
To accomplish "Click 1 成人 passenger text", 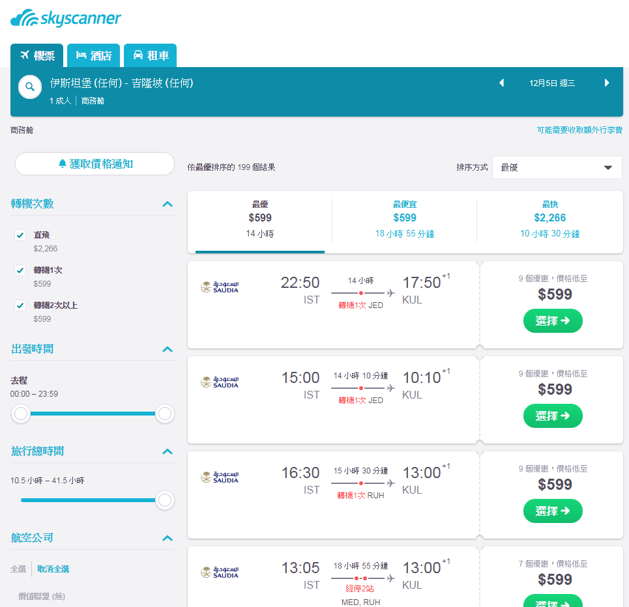I will pos(60,101).
